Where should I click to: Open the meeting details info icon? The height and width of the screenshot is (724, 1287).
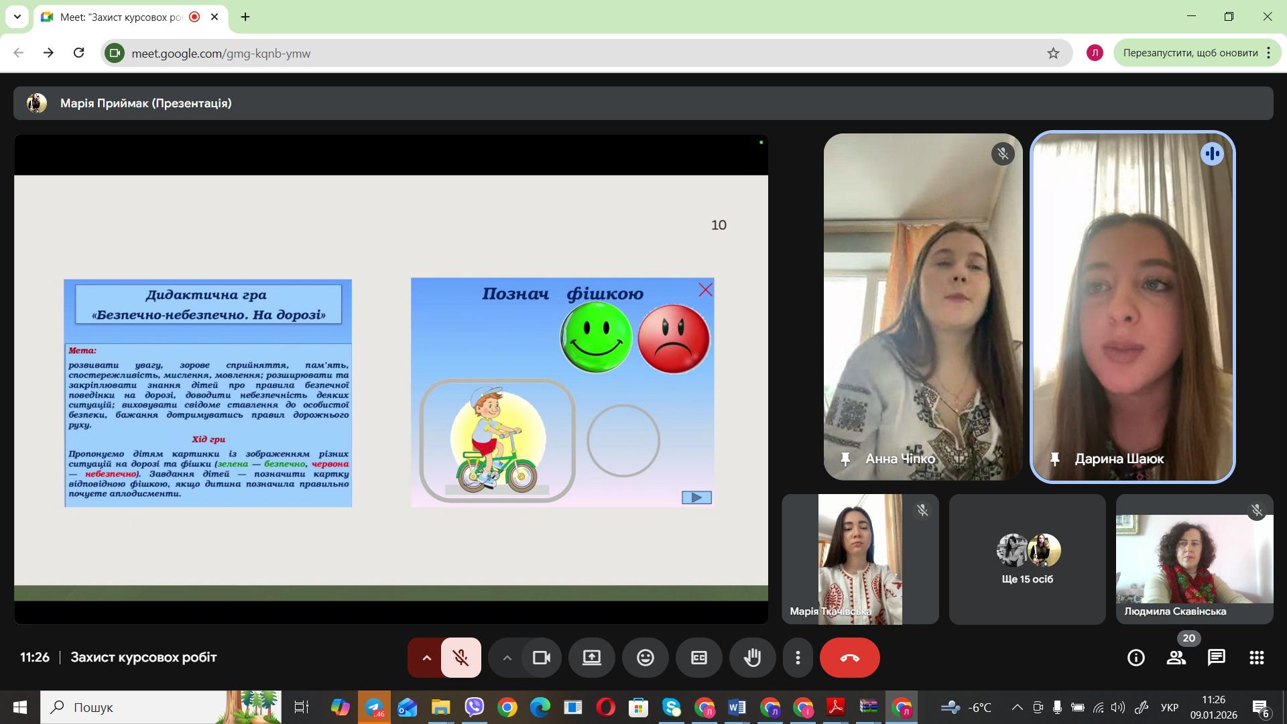coord(1136,658)
